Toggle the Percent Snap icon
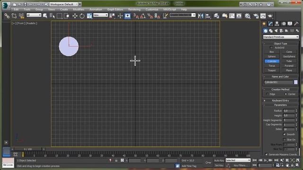Viewport: 303px width, 170px height. 150,16
